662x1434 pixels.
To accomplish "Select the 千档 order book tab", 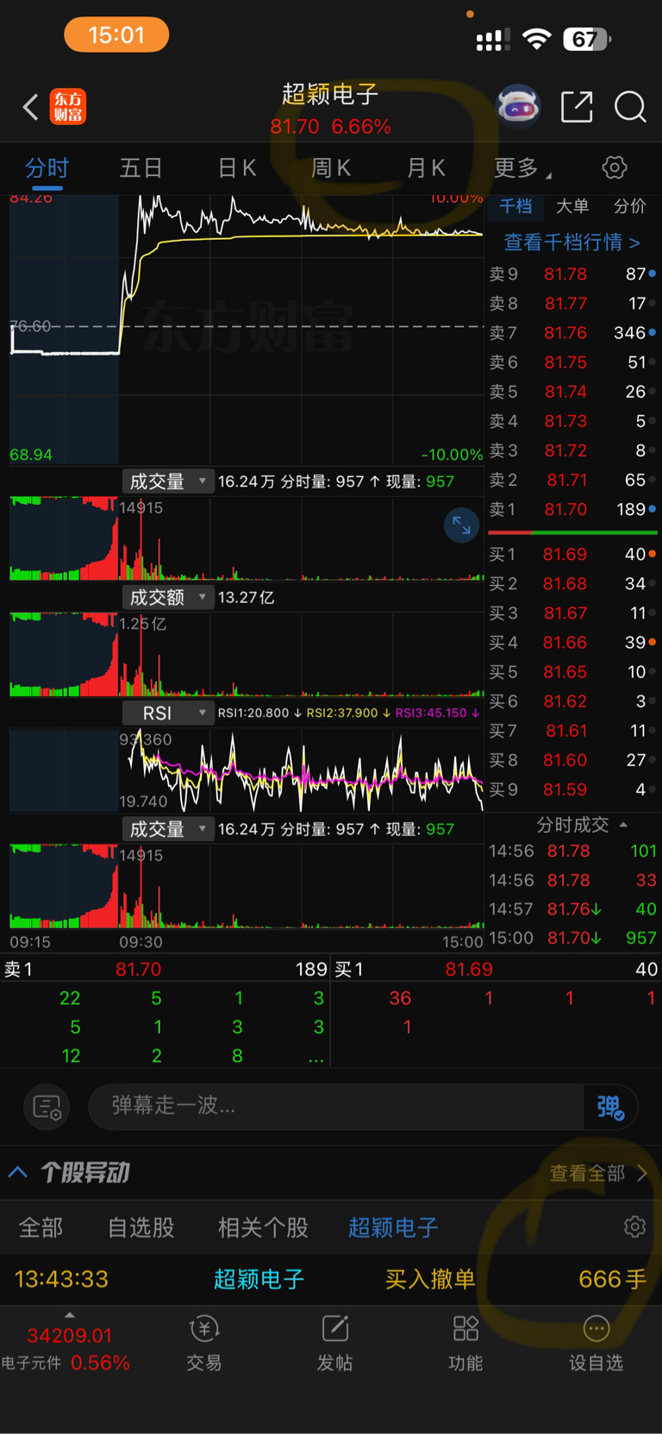I will pos(515,206).
